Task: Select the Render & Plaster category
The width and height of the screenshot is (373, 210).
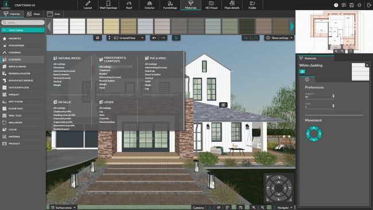Action: (22, 73)
